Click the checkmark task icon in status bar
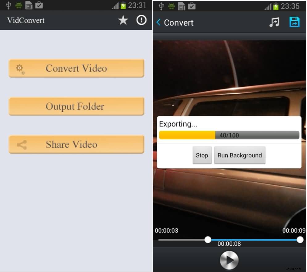This screenshot has width=307, height=272. point(39,5)
